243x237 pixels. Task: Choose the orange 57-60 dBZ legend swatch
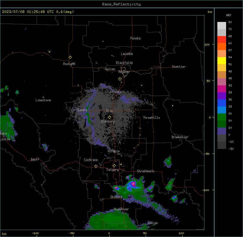pos(222,46)
